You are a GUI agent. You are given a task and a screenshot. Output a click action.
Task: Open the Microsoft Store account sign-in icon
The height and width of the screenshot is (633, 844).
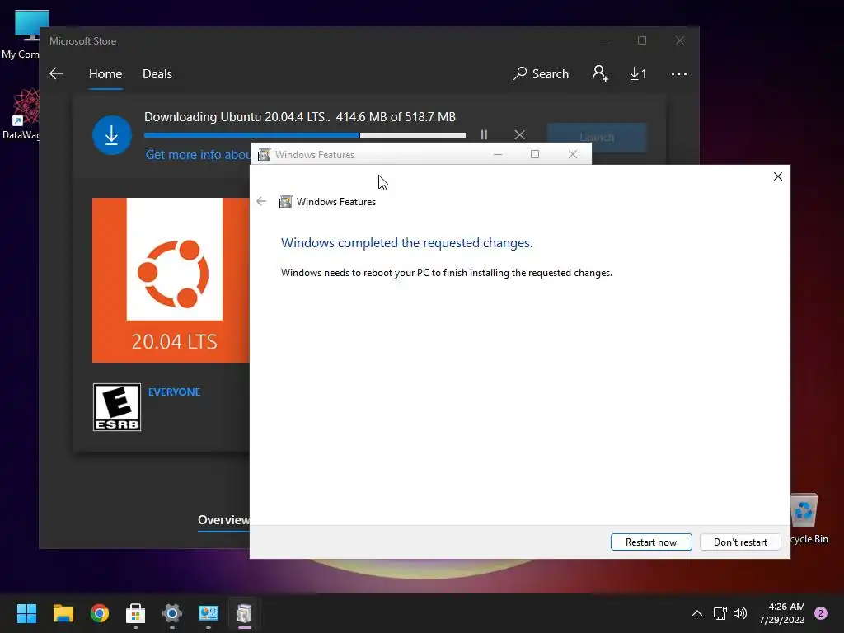(600, 73)
